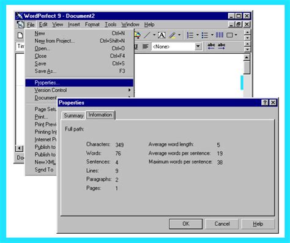Viewport: 290px width, 243px height.
Task: Open the Help menu in menu bar
Action: tap(149, 24)
